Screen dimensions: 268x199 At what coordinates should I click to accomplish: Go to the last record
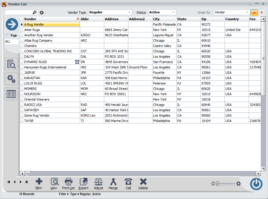(x=27, y=182)
